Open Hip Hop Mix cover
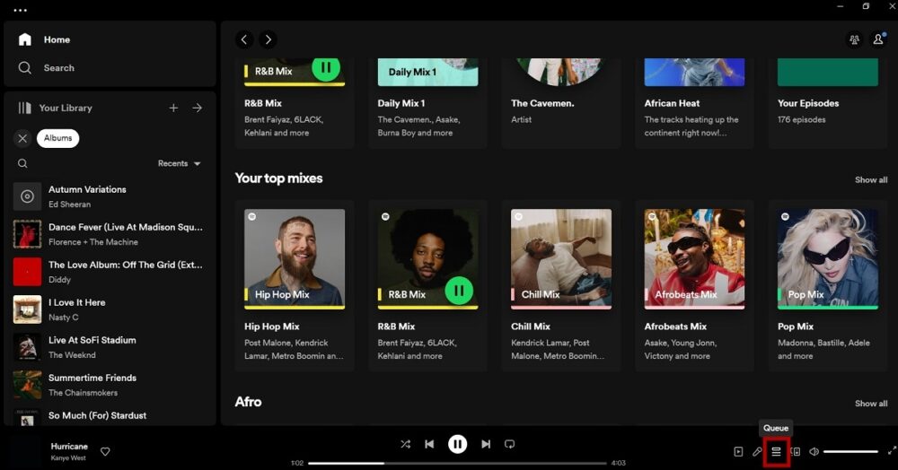This screenshot has height=470, width=898. click(x=295, y=259)
